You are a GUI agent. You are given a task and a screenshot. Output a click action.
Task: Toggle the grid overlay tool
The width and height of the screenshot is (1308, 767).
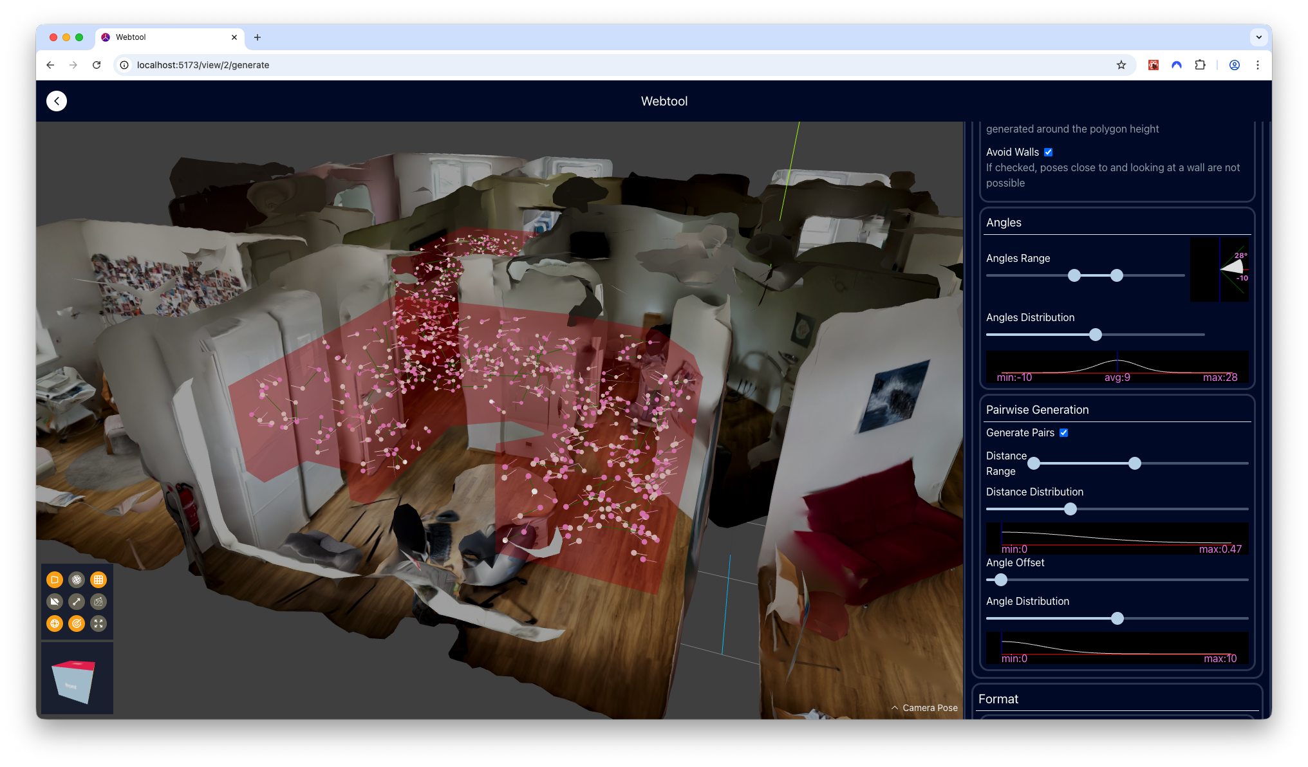[x=98, y=579]
